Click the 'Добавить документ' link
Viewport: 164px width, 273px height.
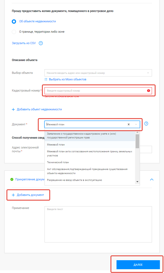(x=30, y=195)
